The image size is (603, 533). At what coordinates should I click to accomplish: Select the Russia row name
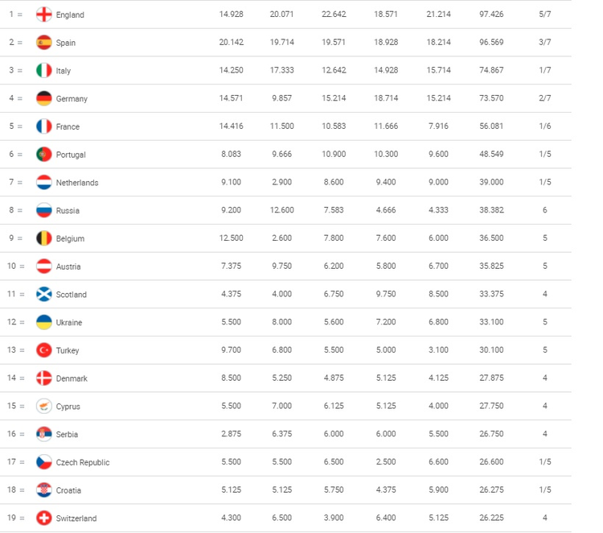tap(68, 211)
